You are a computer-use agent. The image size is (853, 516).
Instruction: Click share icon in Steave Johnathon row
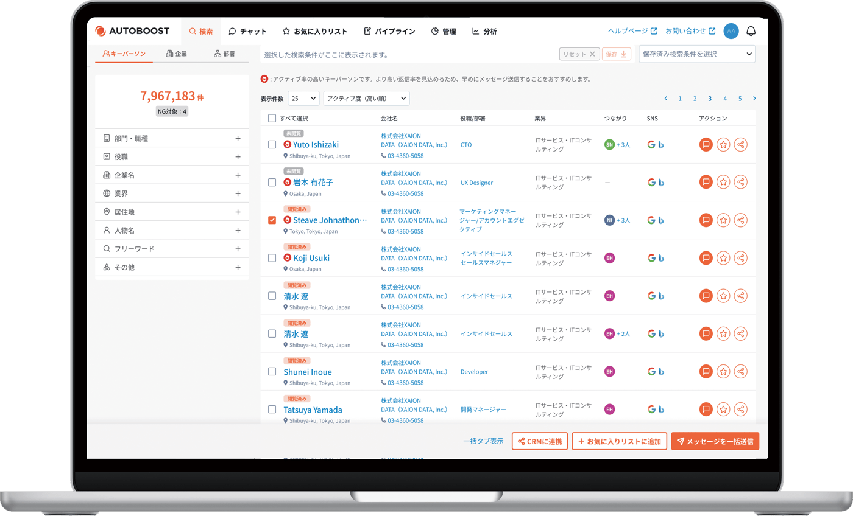(x=741, y=220)
